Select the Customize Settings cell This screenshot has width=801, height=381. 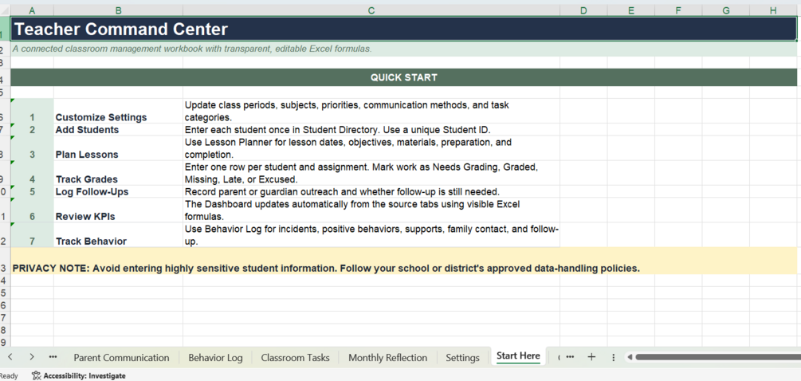(118, 111)
